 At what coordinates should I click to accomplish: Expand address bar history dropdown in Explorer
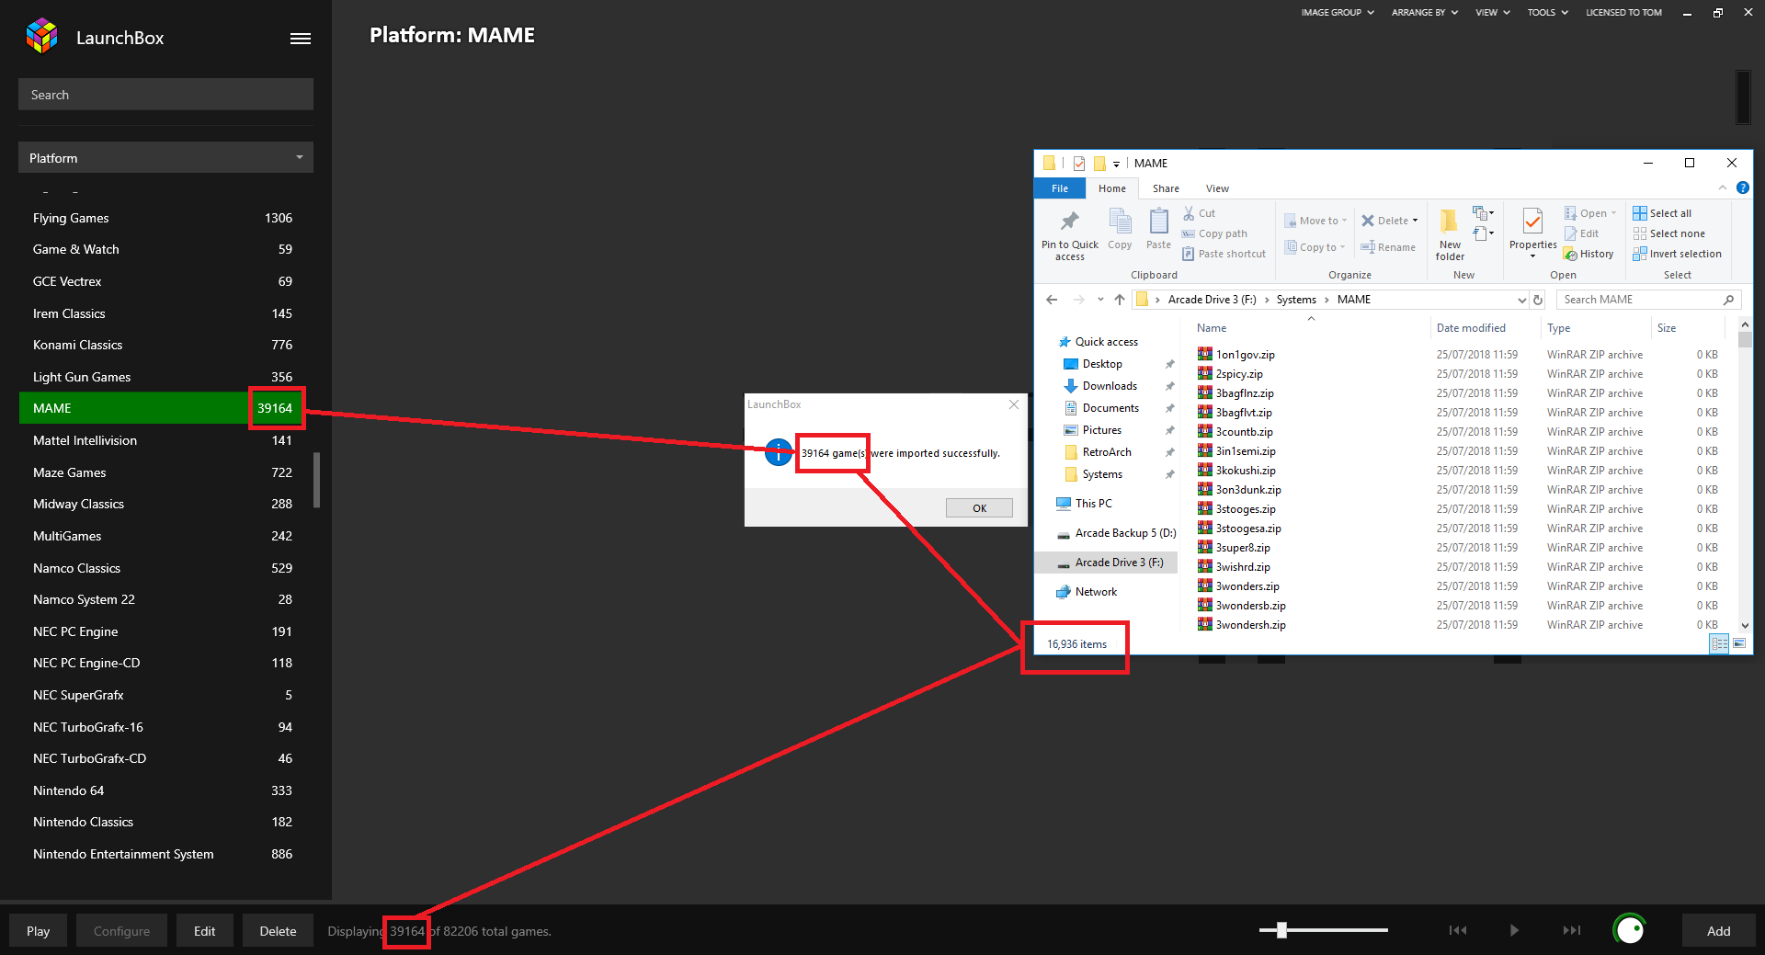click(x=1521, y=300)
